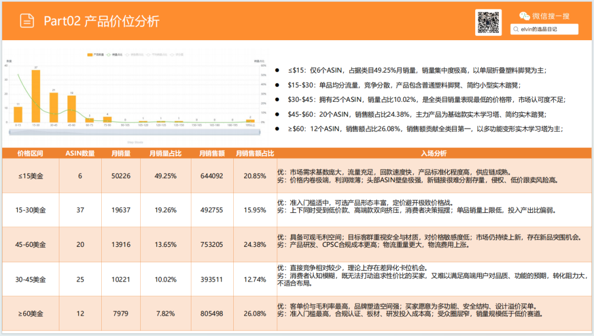The image size is (594, 336).
Task: Select the '≥60美金' price range cell
Action: tap(31, 313)
